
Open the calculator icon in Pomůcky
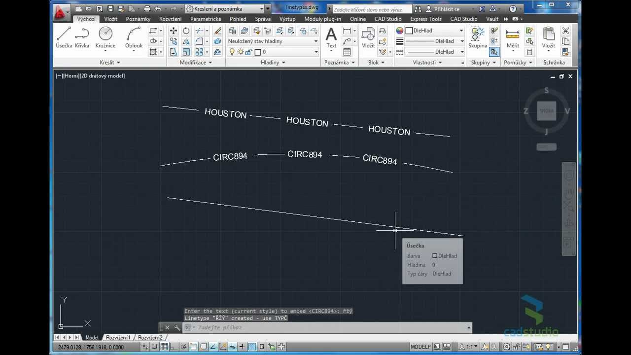[529, 52]
